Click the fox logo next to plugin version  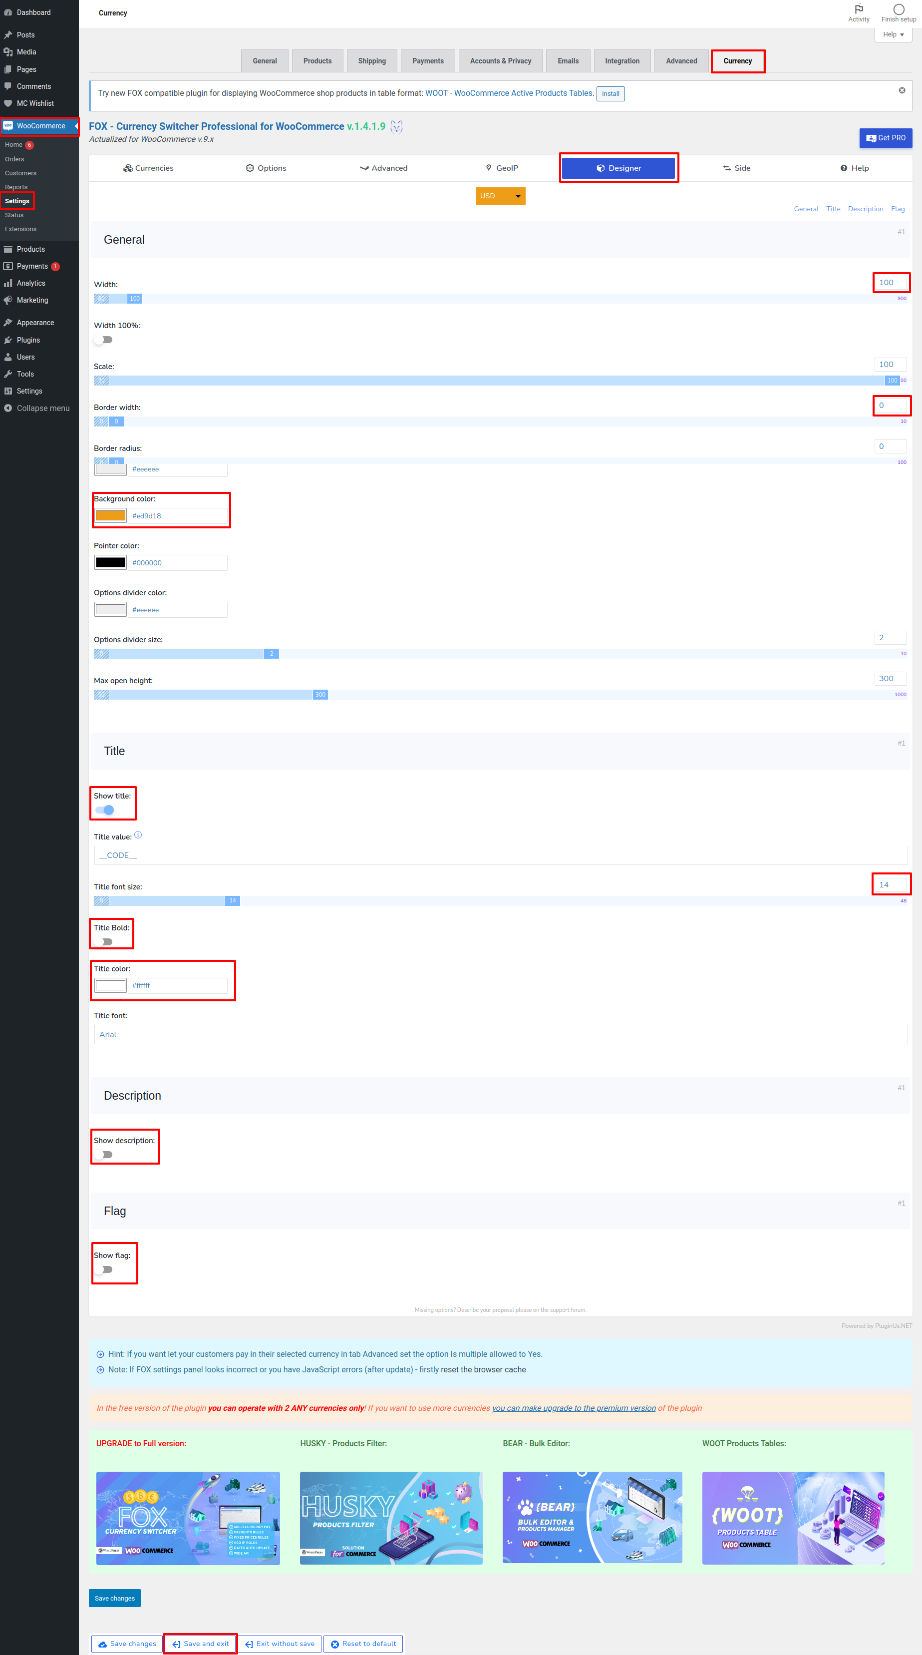[x=397, y=126]
